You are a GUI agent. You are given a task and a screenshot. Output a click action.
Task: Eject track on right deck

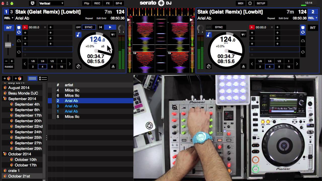243,66
